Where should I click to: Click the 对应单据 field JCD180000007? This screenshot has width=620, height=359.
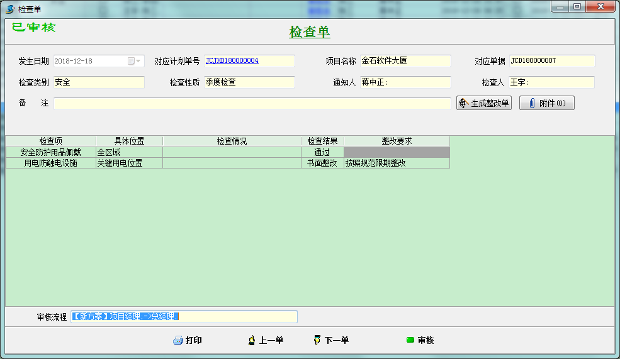(552, 61)
